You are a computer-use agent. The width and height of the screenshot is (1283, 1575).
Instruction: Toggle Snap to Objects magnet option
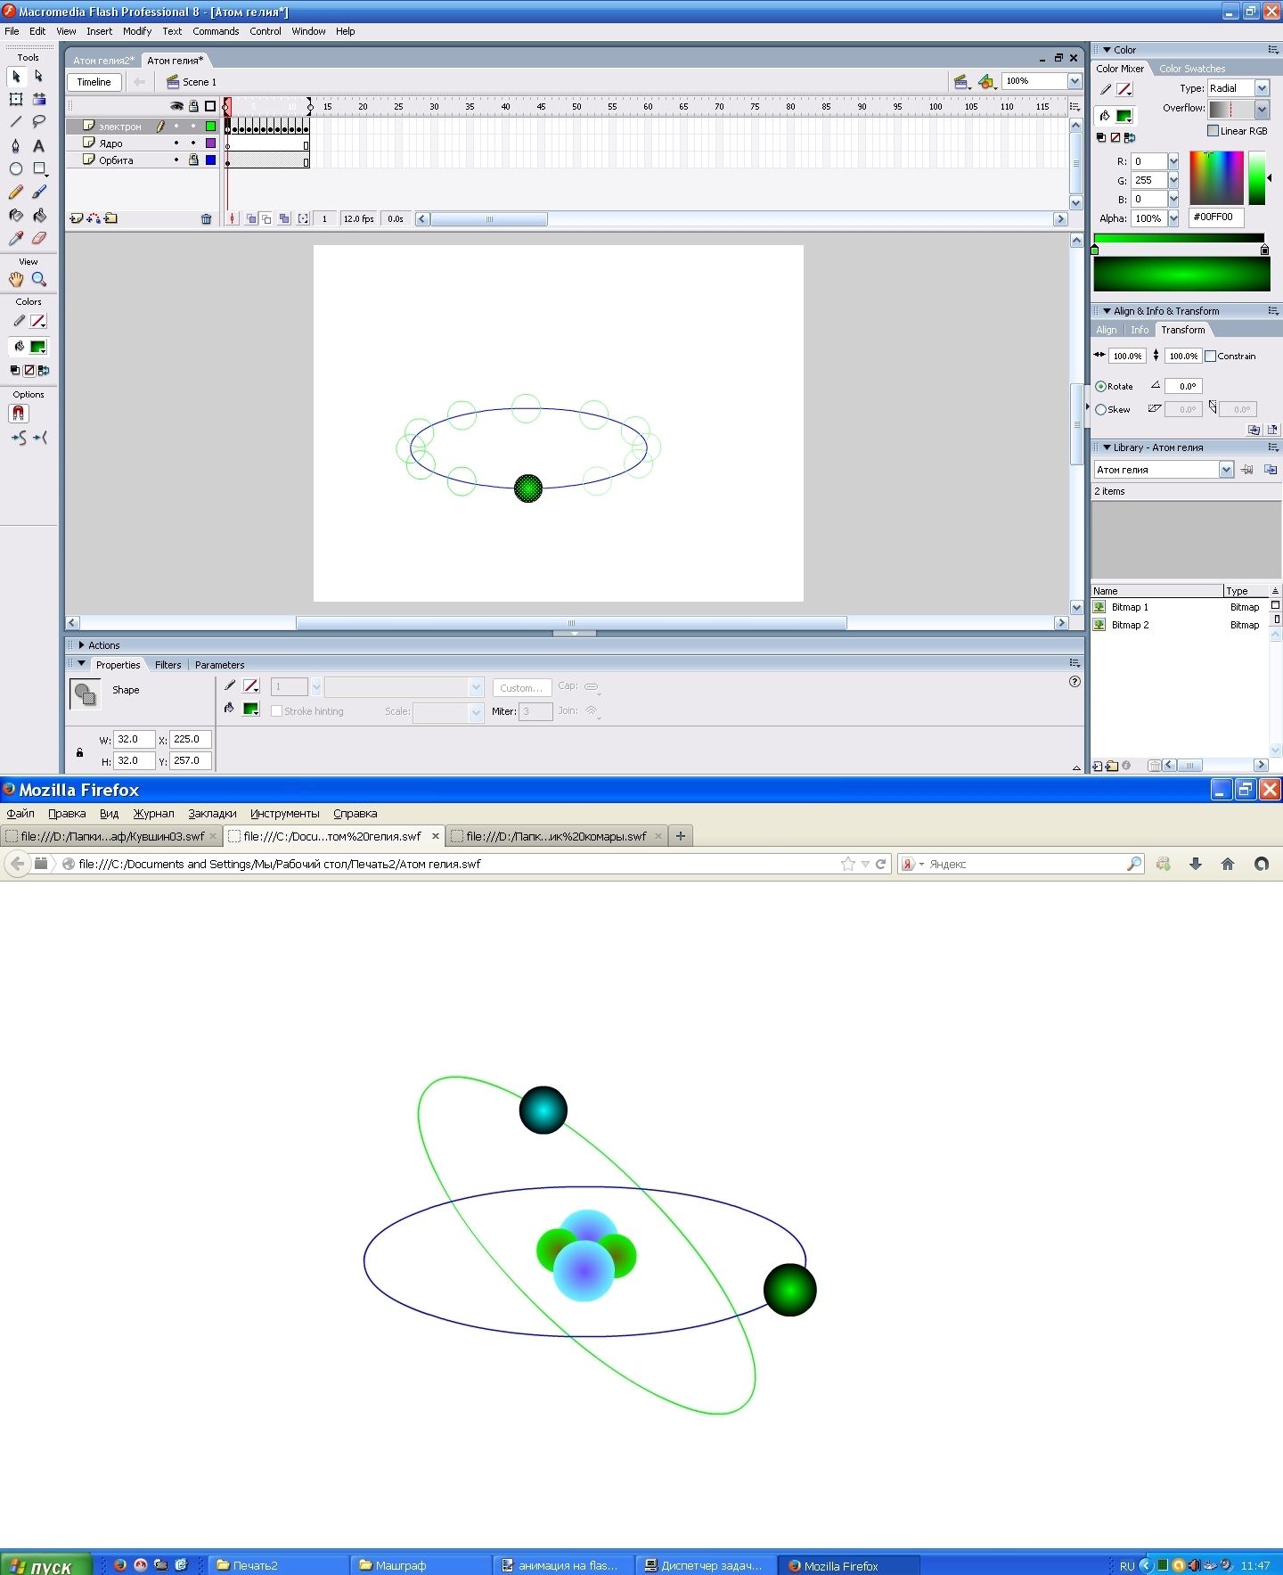[x=19, y=414]
